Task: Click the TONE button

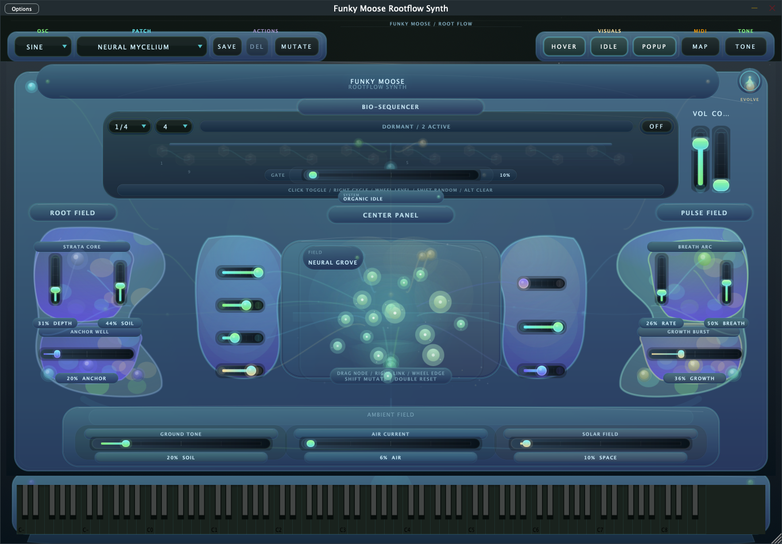Action: (745, 46)
